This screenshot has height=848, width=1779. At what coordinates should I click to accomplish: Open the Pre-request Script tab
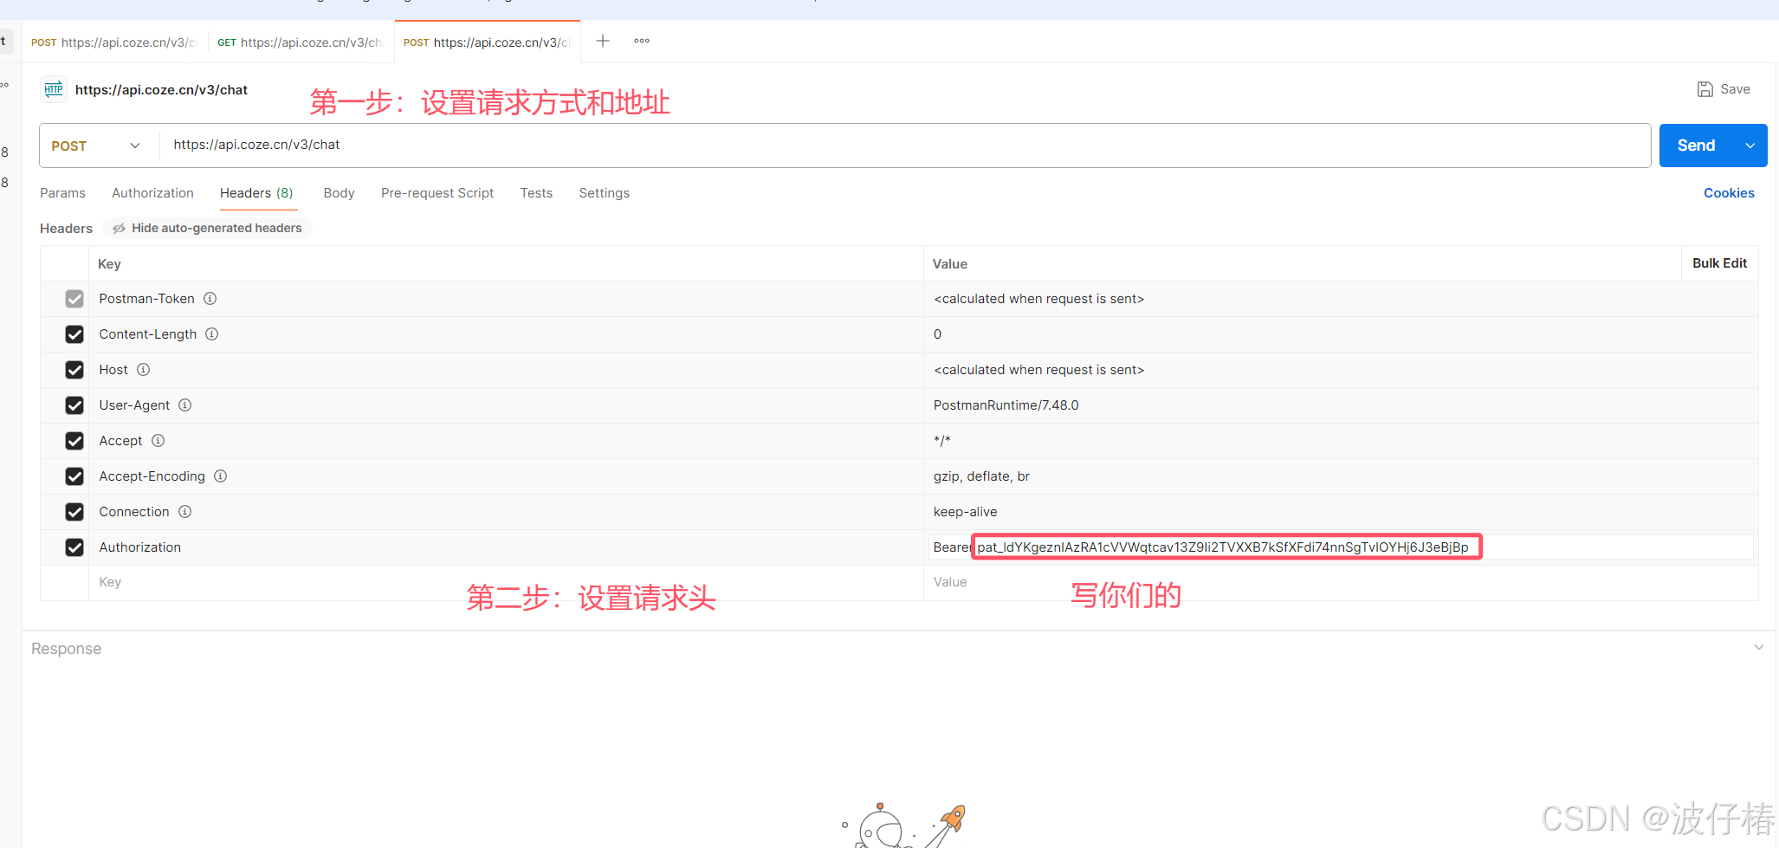[437, 192]
